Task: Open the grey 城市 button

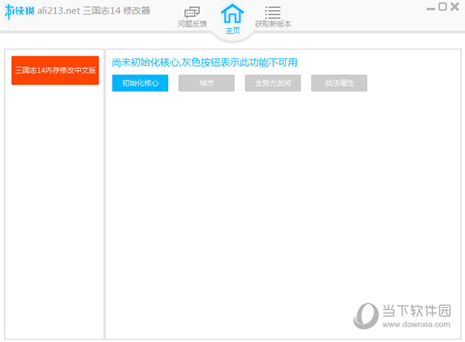Action: 206,83
